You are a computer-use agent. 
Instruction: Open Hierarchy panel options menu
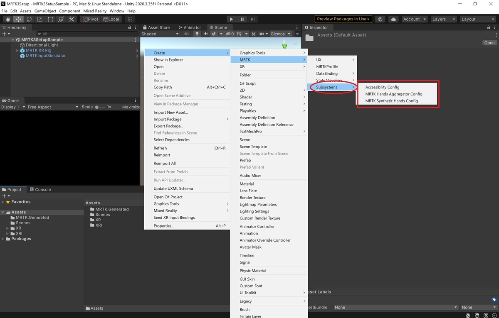coord(136,27)
